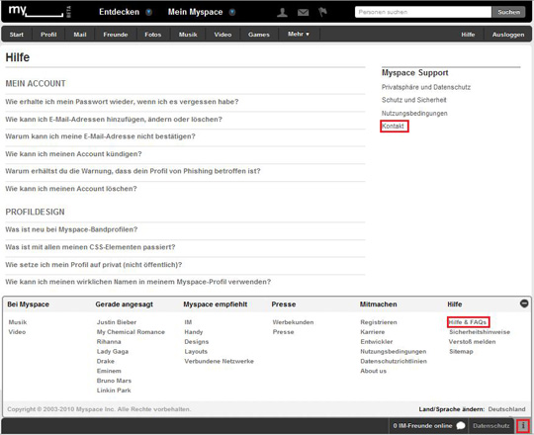This screenshot has height=435, width=534.
Task: Click the Myspace logo in the header
Action: click(36, 11)
